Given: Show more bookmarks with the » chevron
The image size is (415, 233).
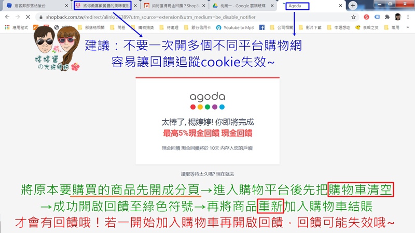Looking at the screenshot, I should tap(408, 27).
